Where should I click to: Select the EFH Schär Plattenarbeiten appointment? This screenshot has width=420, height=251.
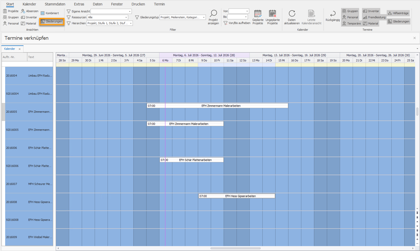pos(191,160)
